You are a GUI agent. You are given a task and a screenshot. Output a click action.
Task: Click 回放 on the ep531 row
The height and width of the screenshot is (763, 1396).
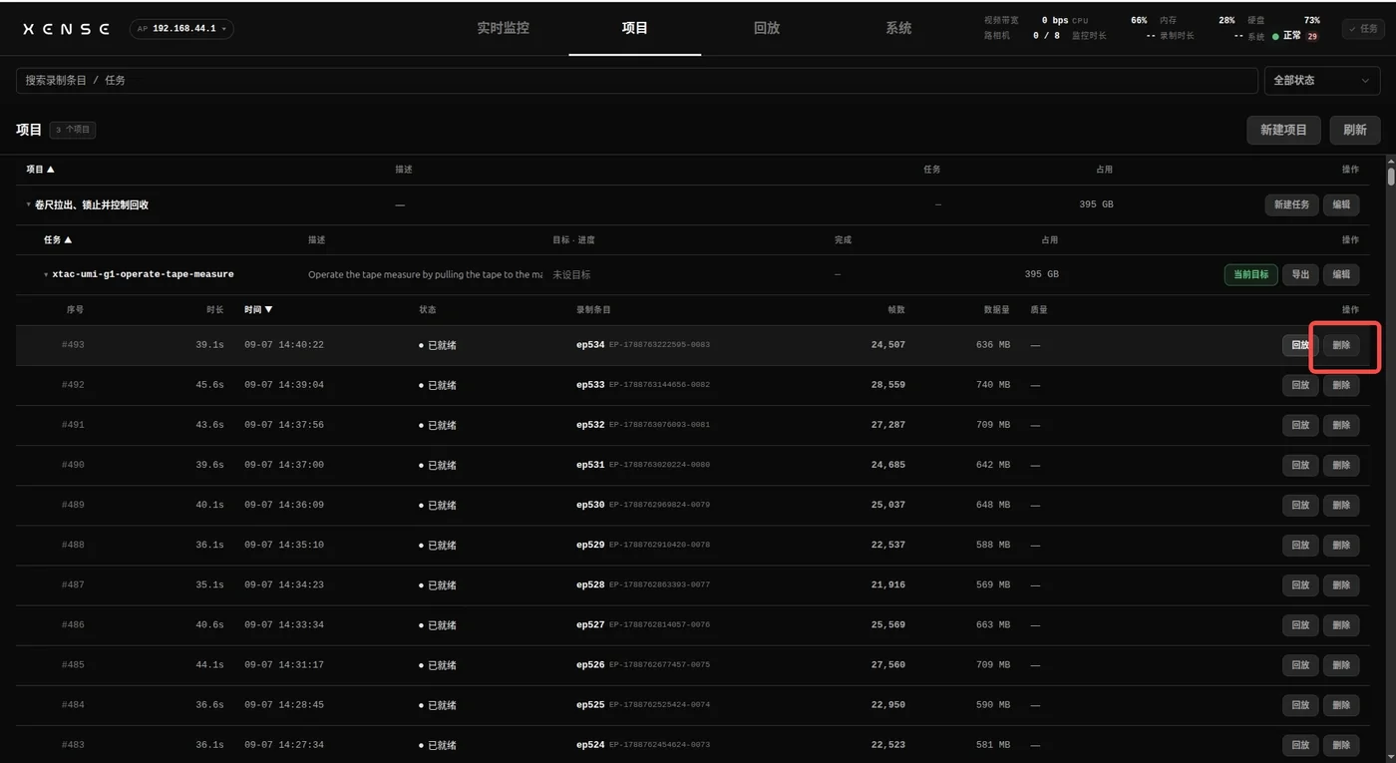point(1300,465)
